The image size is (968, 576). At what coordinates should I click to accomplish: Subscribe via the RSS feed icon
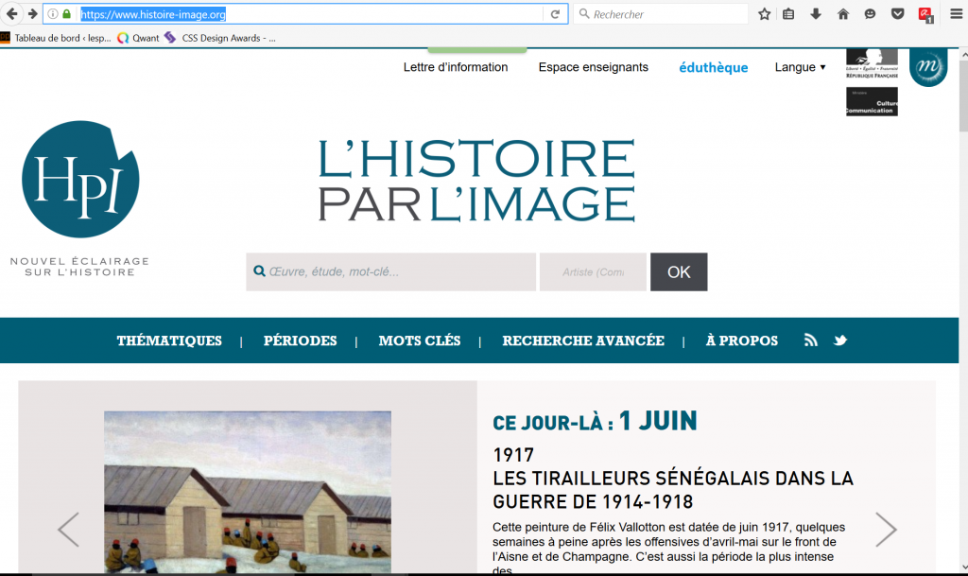(x=810, y=340)
